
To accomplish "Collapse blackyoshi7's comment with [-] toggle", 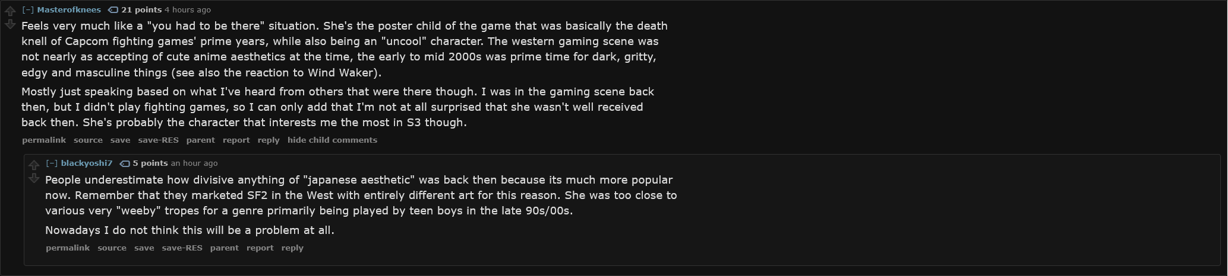I will [52, 163].
